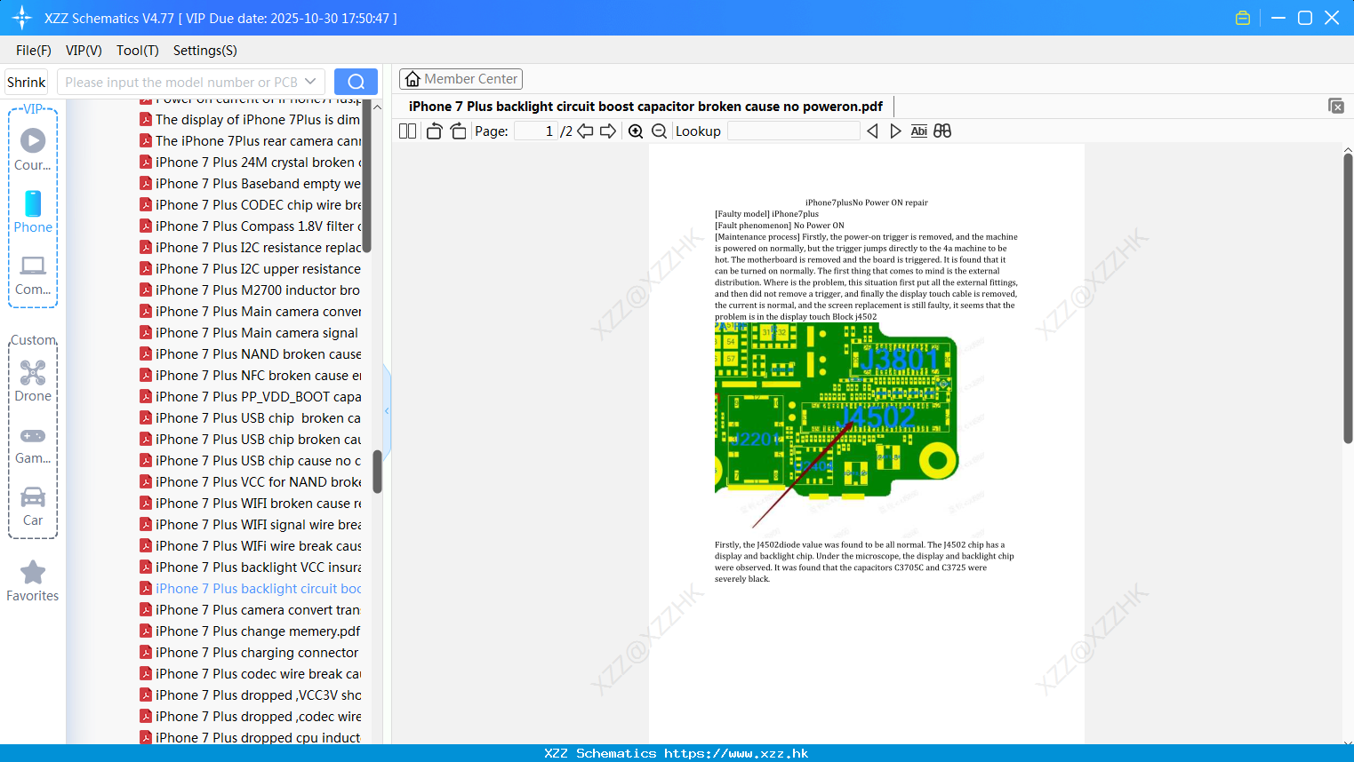Open iPhone 7 Plus charging connector file
1354x762 pixels.
[250, 653]
